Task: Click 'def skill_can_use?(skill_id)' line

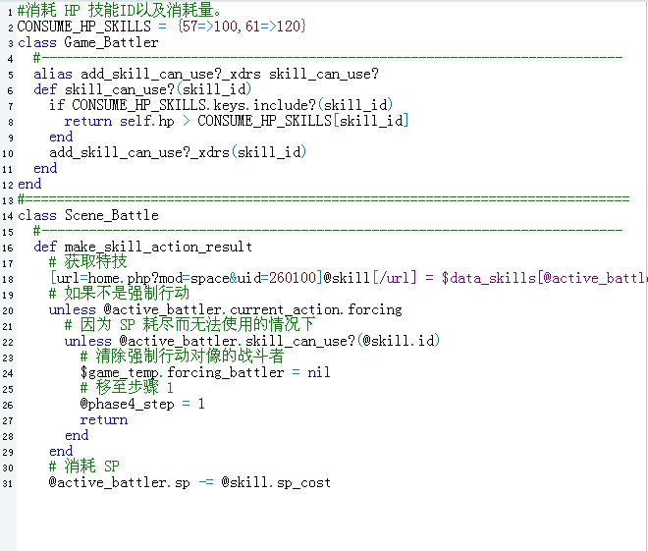Action: pos(142,89)
